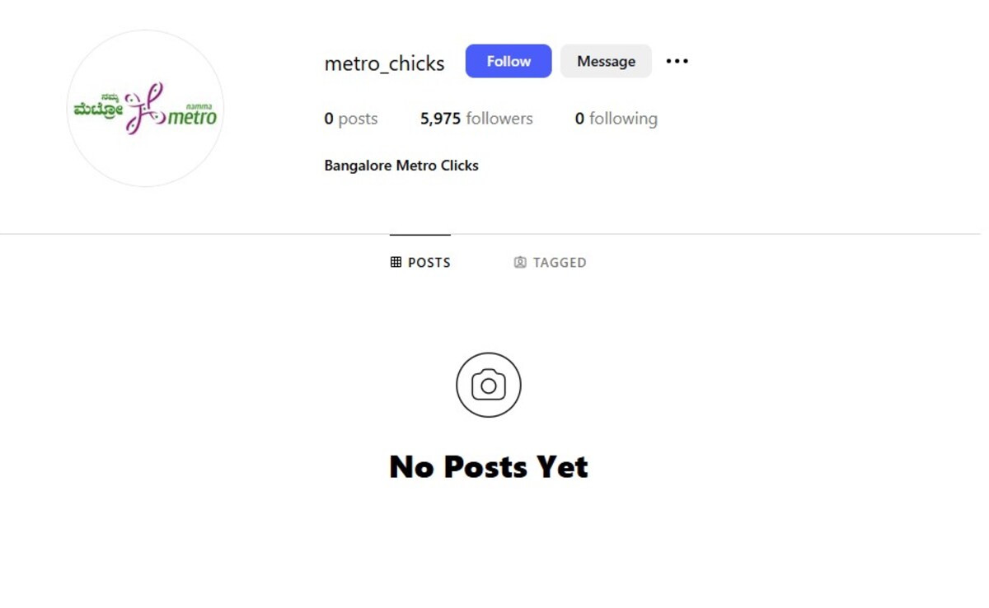Open the metro_chicks profile picture

point(145,107)
